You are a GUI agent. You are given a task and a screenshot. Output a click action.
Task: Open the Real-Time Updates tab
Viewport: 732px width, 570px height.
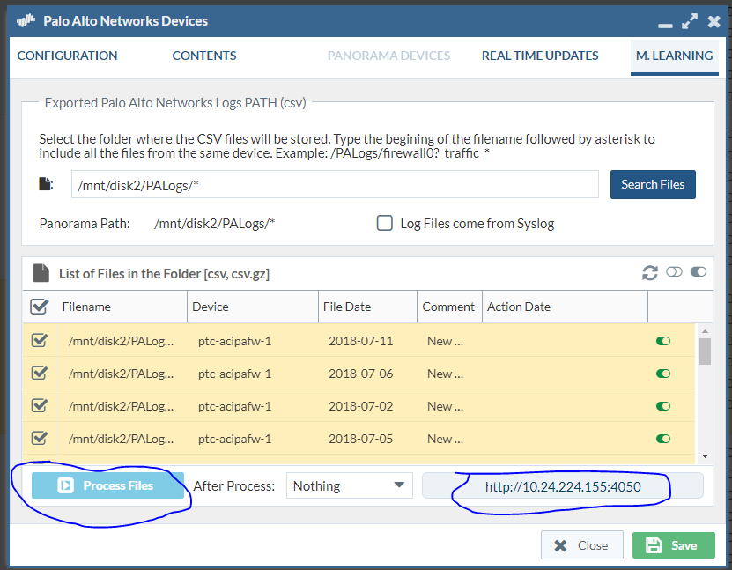[x=540, y=56]
